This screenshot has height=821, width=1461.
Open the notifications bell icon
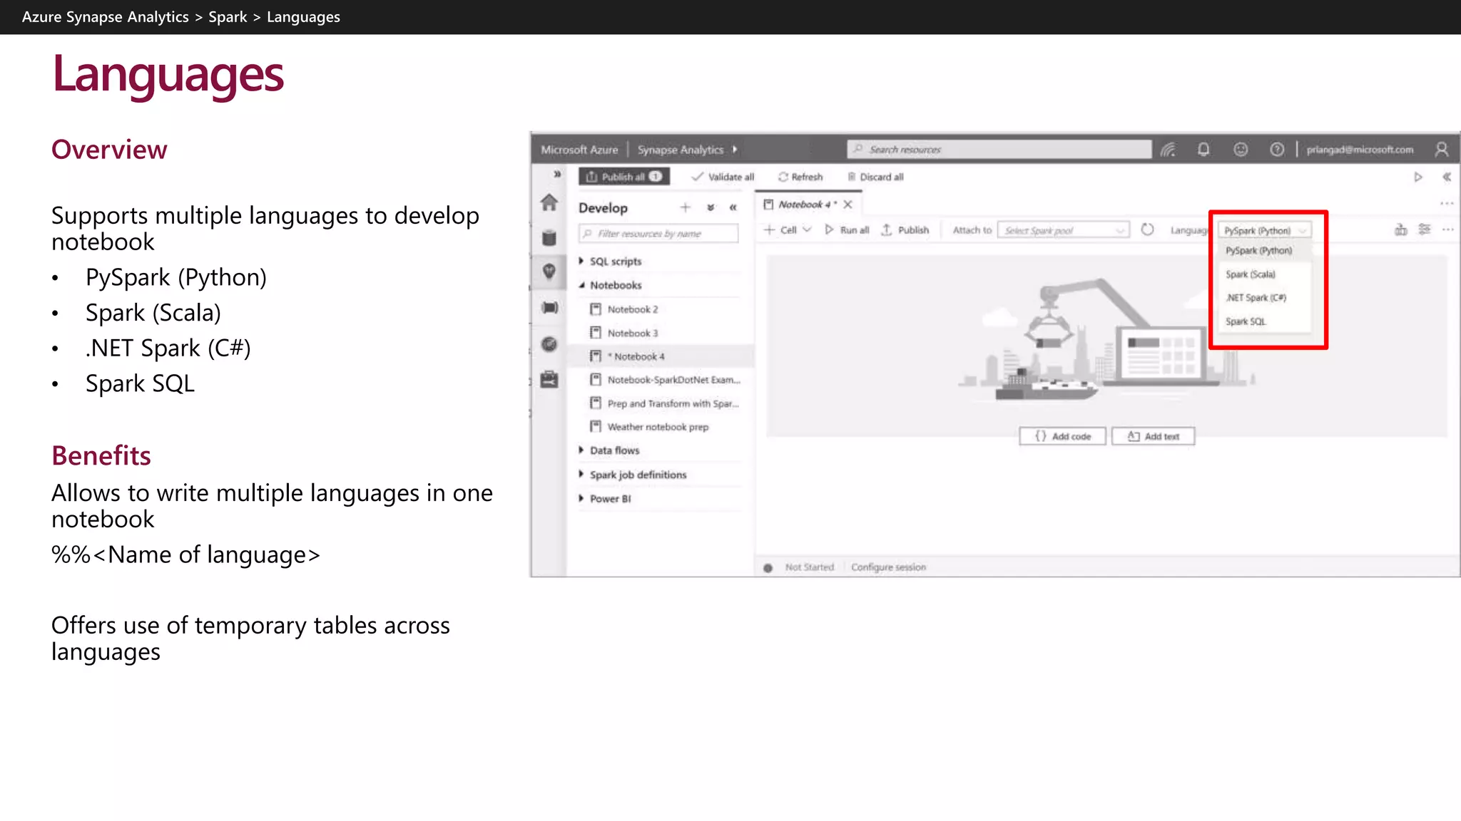click(1203, 150)
